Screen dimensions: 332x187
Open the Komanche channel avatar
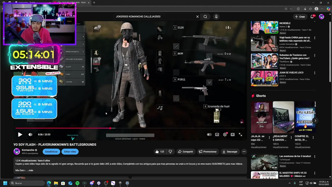17,151
